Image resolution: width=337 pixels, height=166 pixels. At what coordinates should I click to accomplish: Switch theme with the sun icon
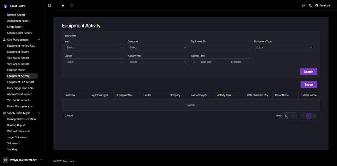tap(303, 6)
